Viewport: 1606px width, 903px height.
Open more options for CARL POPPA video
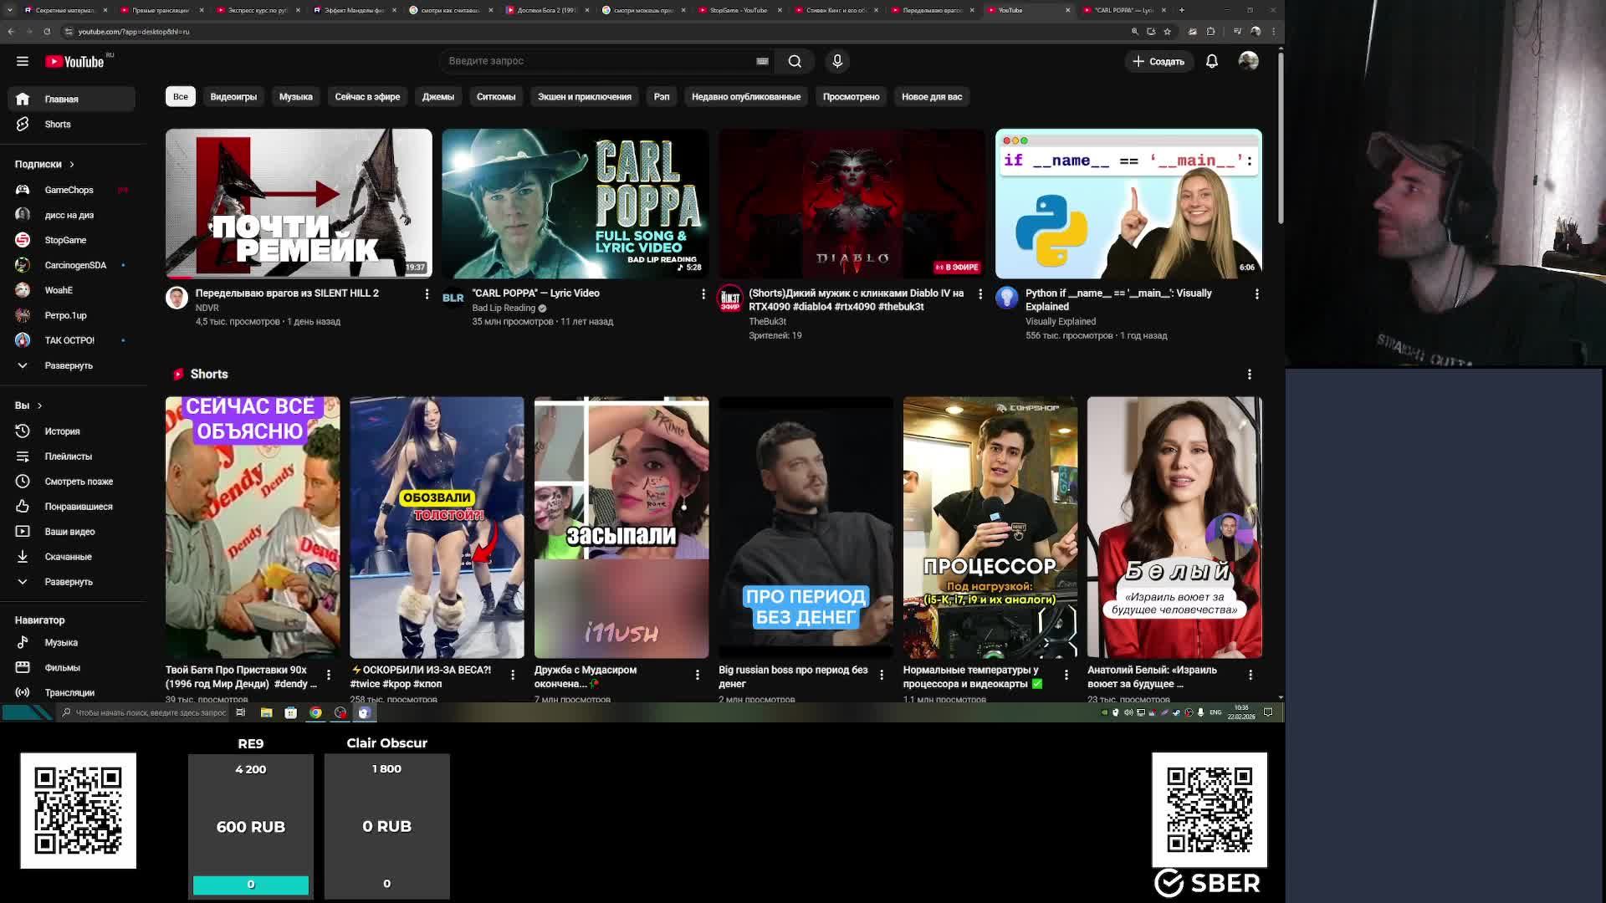pos(703,294)
